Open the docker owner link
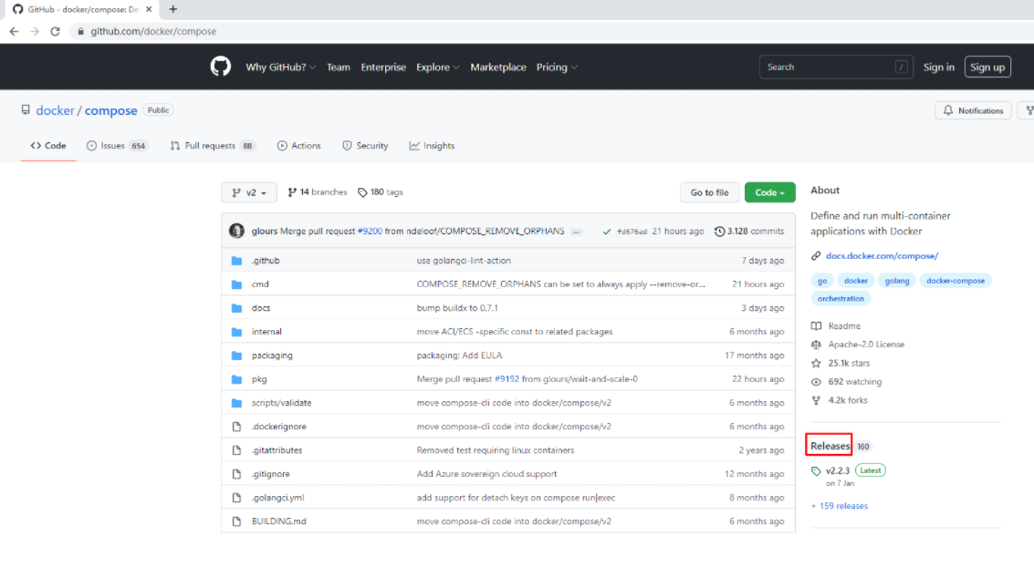This screenshot has width=1034, height=568. tap(55, 110)
